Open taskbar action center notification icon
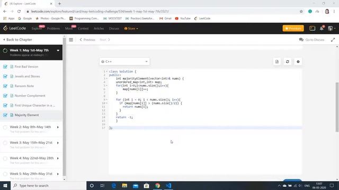The width and height of the screenshot is (339, 190). 332,185
